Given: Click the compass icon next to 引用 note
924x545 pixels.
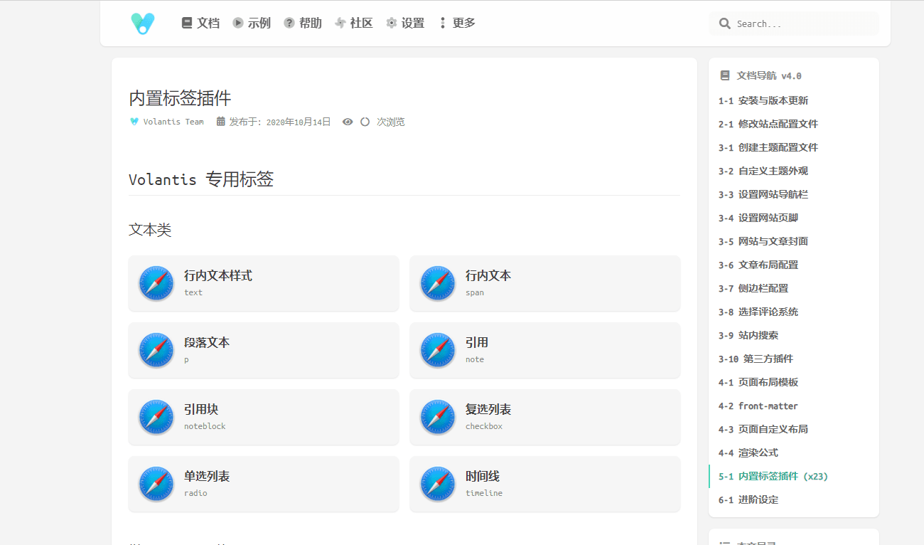Looking at the screenshot, I should pyautogui.click(x=438, y=350).
